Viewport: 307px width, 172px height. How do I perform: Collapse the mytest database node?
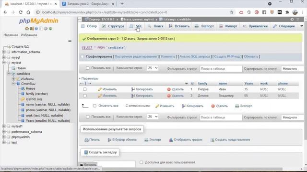pos(4,63)
